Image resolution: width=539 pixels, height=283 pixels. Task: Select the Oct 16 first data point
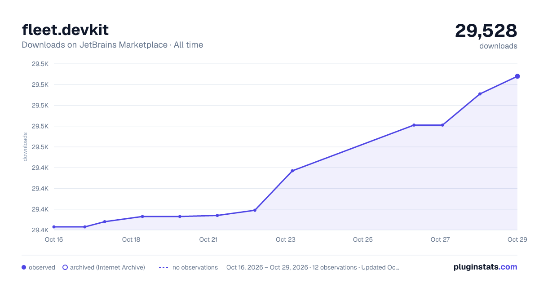click(54, 227)
